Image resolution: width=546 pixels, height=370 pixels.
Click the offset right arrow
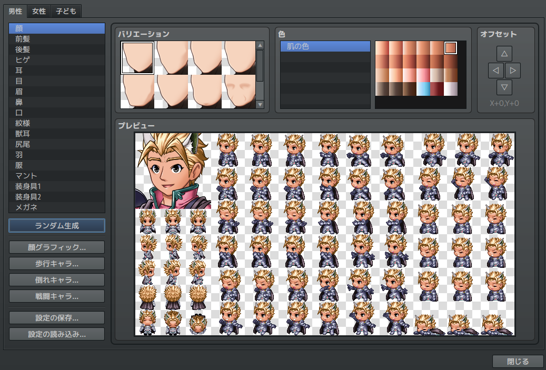click(x=513, y=70)
